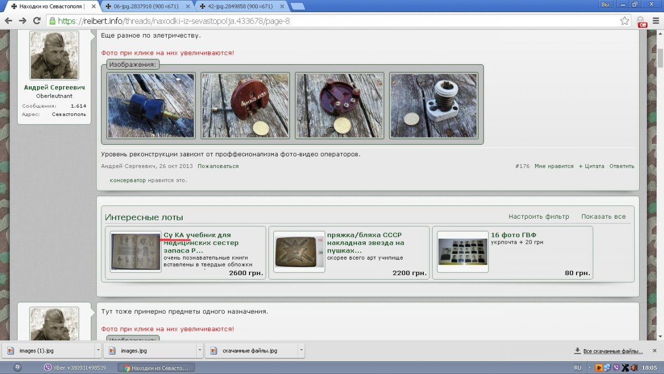Click Показать все in Интересные лоты
The height and width of the screenshot is (374, 664).
pos(603,217)
